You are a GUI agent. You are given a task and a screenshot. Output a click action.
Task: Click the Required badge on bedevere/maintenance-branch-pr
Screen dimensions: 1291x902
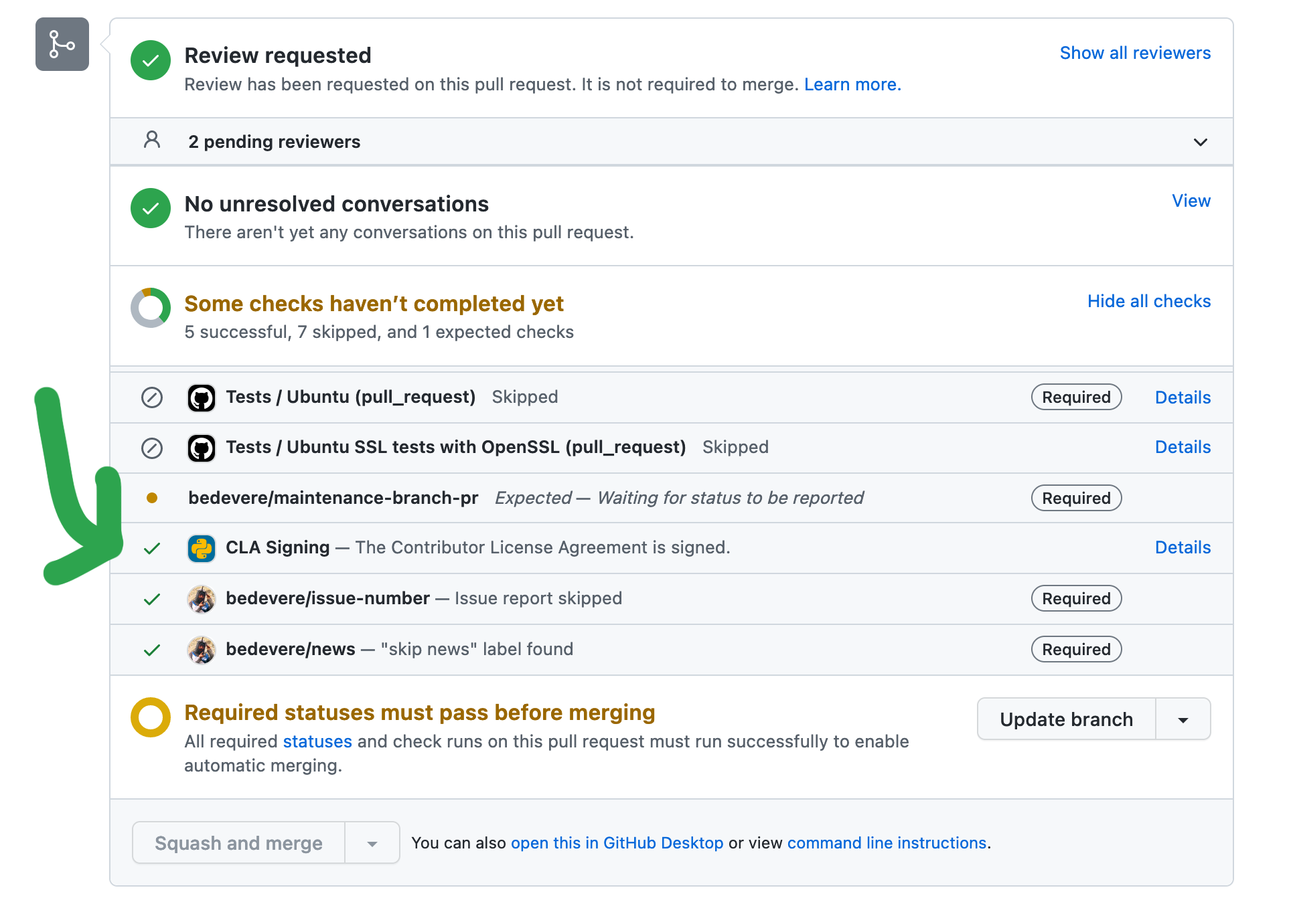[x=1076, y=499]
